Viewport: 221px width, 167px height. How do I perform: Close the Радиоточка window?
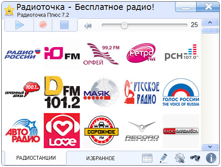pyautogui.click(x=208, y=7)
